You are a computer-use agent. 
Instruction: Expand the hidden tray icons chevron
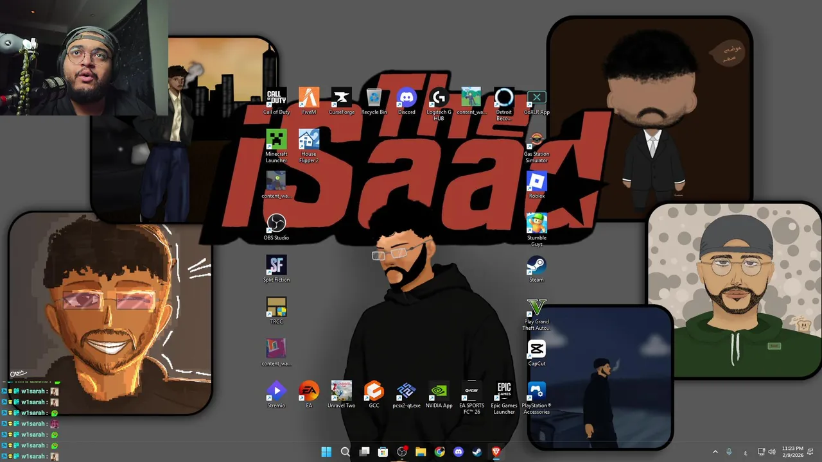click(x=715, y=452)
